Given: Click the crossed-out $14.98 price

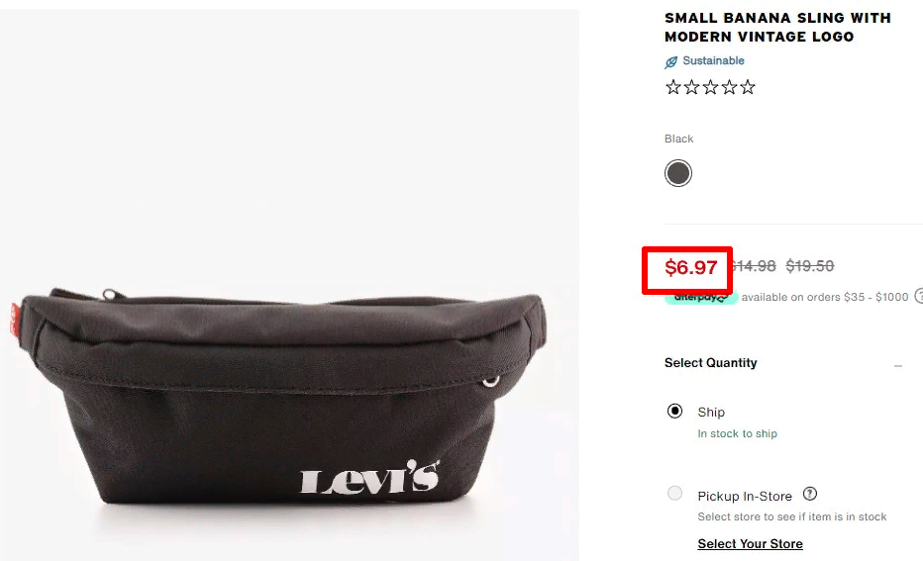Looking at the screenshot, I should [x=754, y=266].
